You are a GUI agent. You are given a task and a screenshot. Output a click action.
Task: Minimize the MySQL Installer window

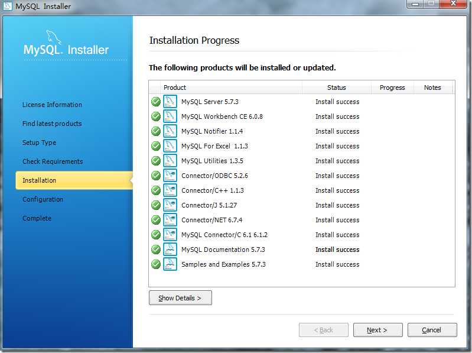(x=415, y=4)
